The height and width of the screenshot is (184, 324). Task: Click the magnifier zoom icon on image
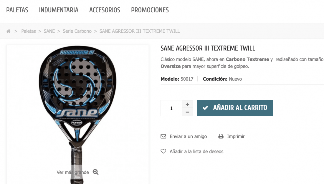95,172
